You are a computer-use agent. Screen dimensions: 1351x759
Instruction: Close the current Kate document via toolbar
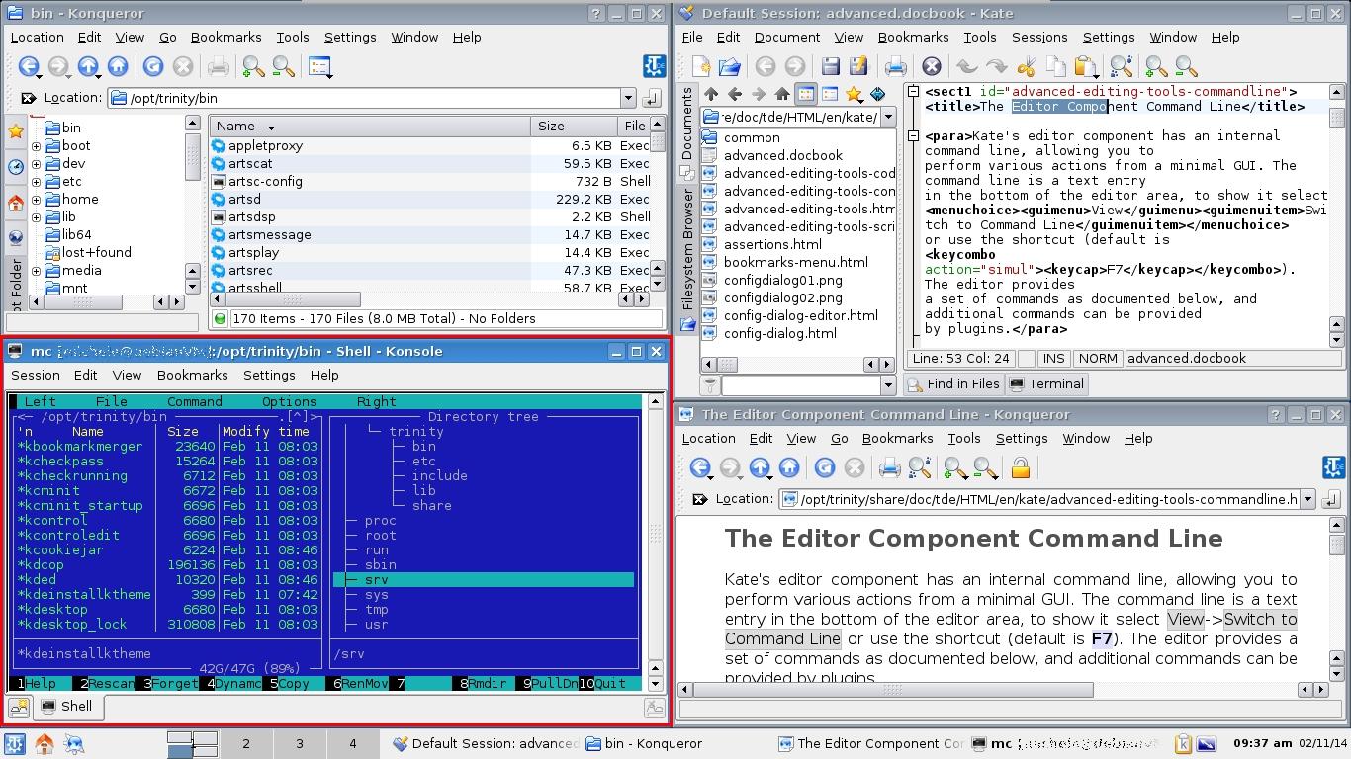point(931,67)
